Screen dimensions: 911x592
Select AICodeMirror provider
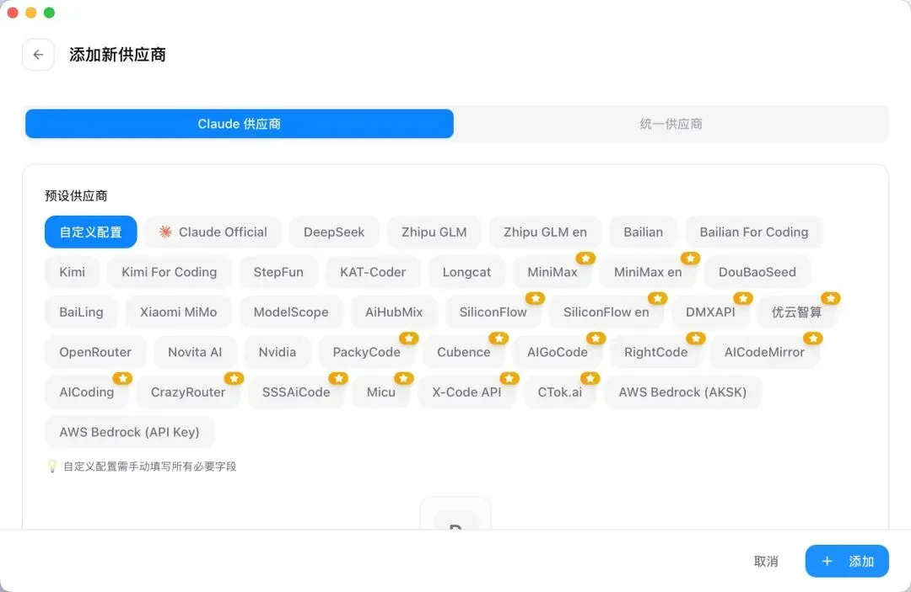click(x=764, y=352)
